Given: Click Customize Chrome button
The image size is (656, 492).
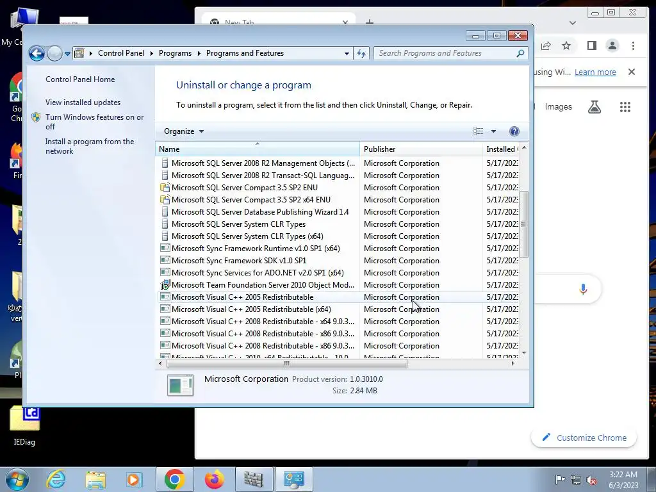Looking at the screenshot, I should tap(584, 438).
